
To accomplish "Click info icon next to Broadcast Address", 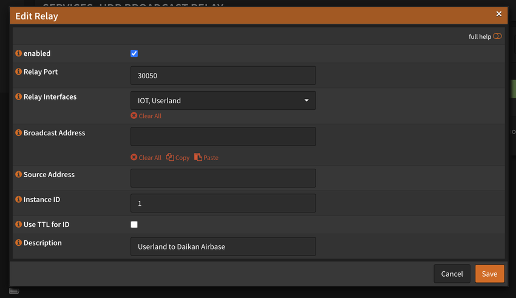I will pyautogui.click(x=18, y=133).
